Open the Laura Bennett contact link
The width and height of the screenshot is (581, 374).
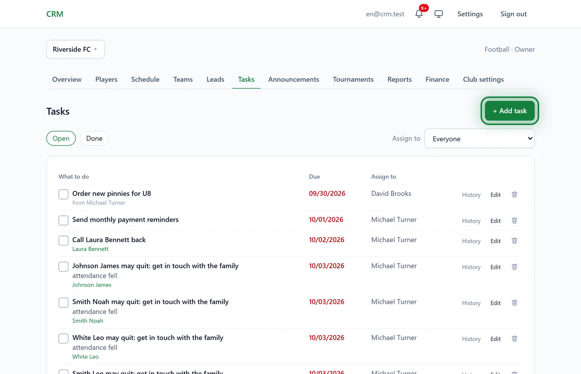[x=90, y=249]
